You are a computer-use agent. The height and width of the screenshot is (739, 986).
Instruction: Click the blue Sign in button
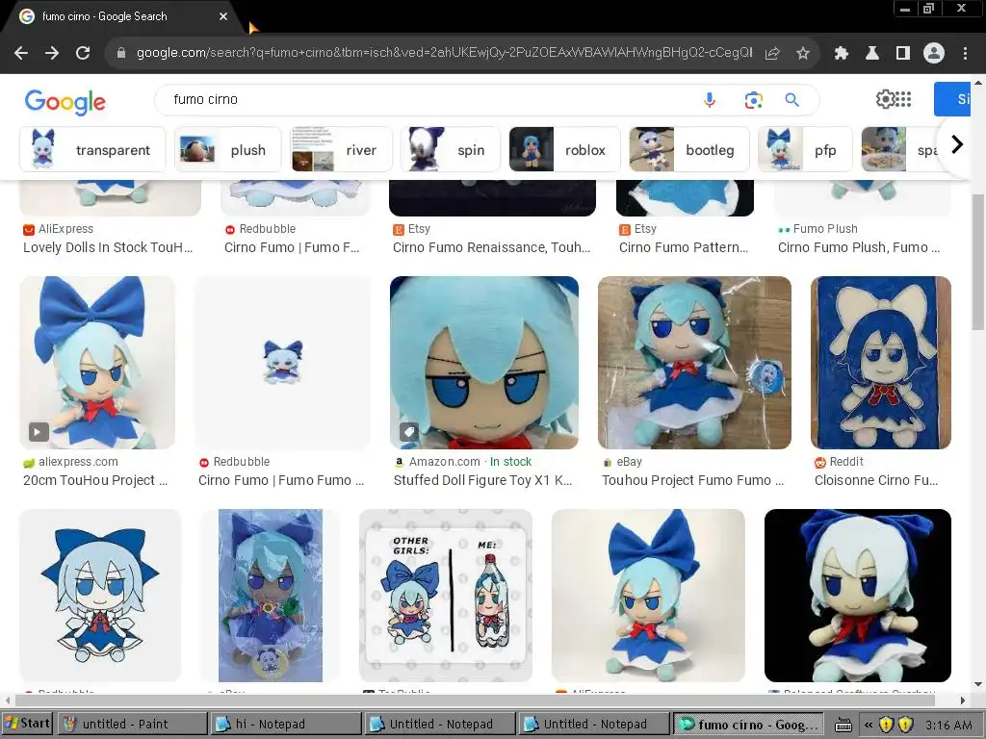[x=952, y=99]
